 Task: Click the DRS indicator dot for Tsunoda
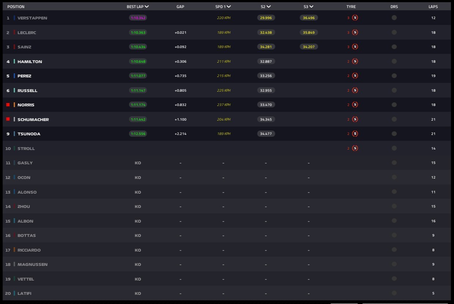(394, 133)
